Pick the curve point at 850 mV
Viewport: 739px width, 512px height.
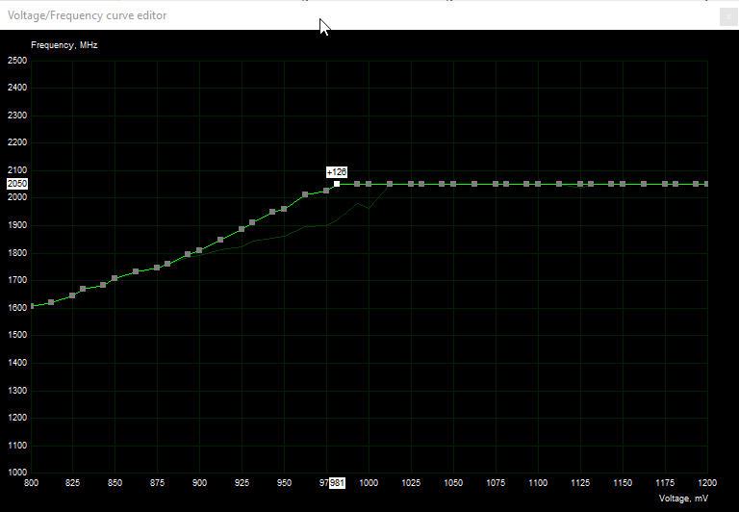115,278
